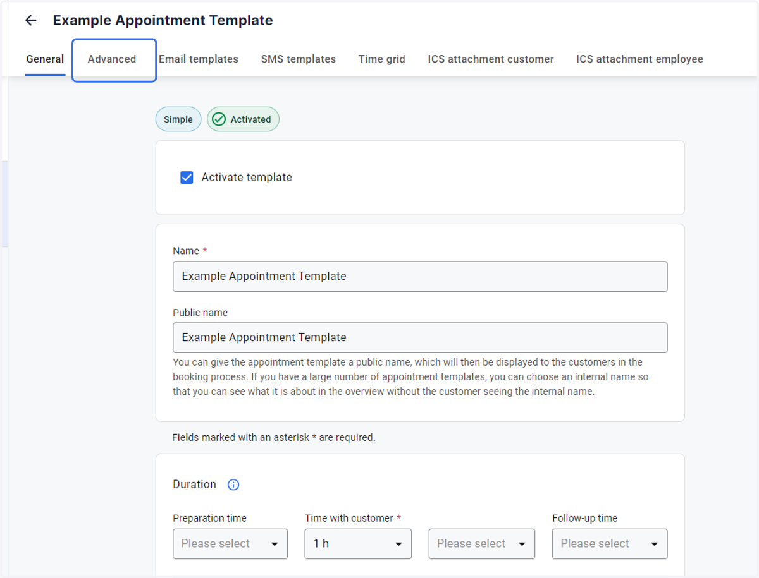Click the Follow-up time label
This screenshot has height=578, width=759.
coord(585,518)
